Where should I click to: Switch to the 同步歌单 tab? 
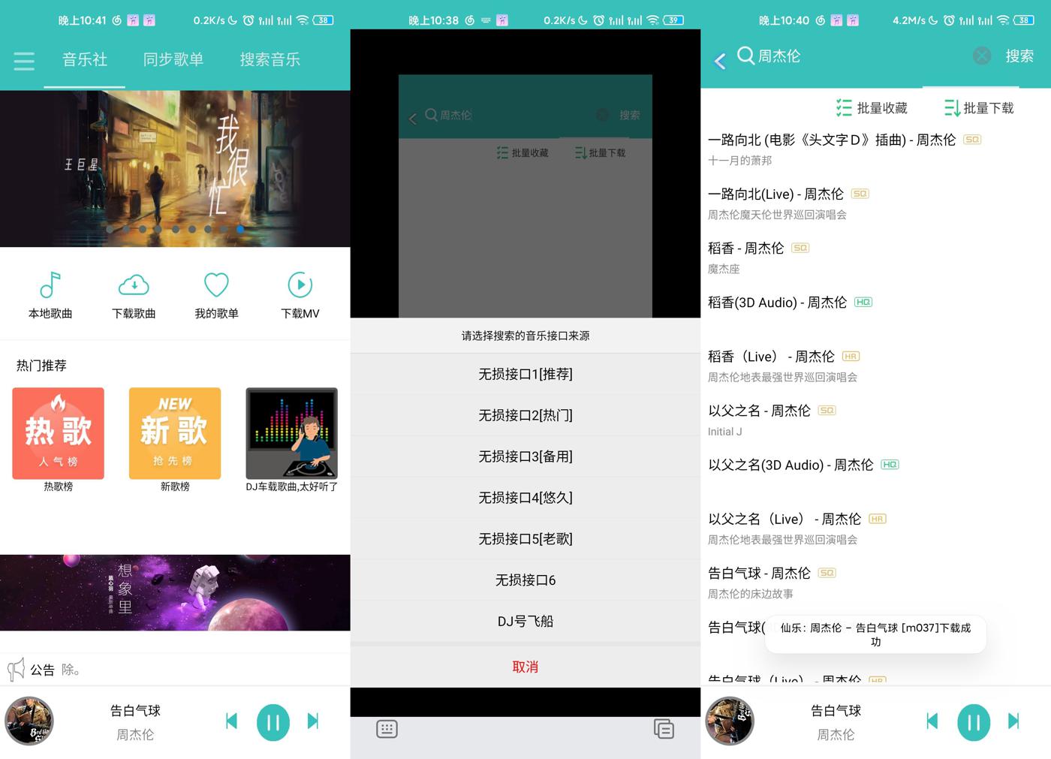click(174, 60)
